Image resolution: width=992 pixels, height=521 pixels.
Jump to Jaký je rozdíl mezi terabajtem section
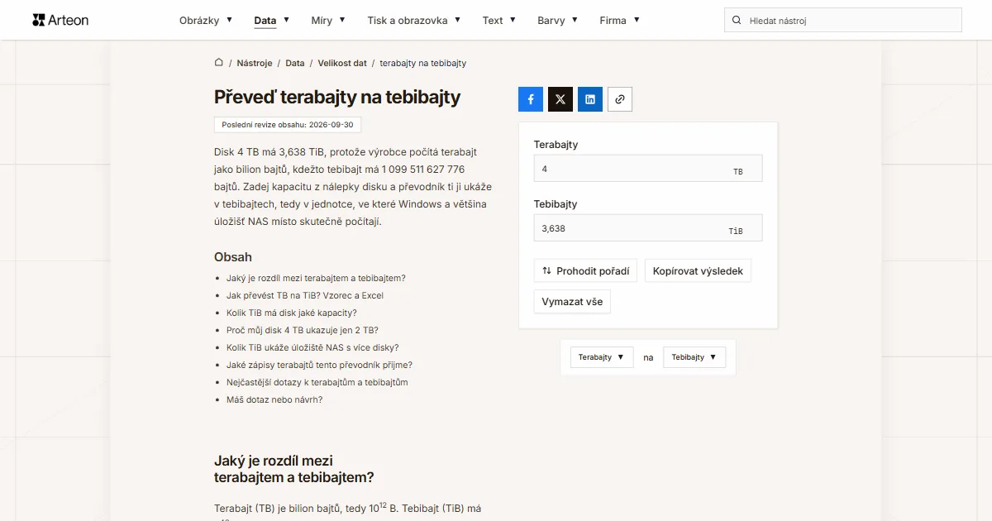[x=316, y=278]
